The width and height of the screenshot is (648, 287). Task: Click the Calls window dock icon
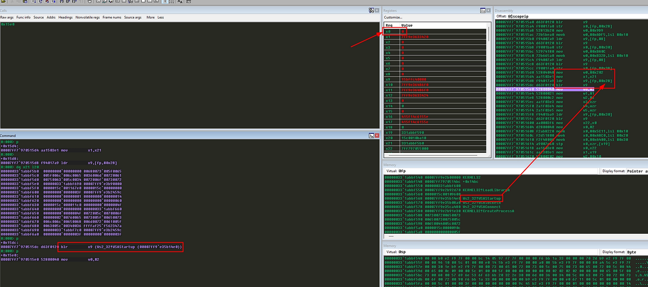click(x=371, y=10)
